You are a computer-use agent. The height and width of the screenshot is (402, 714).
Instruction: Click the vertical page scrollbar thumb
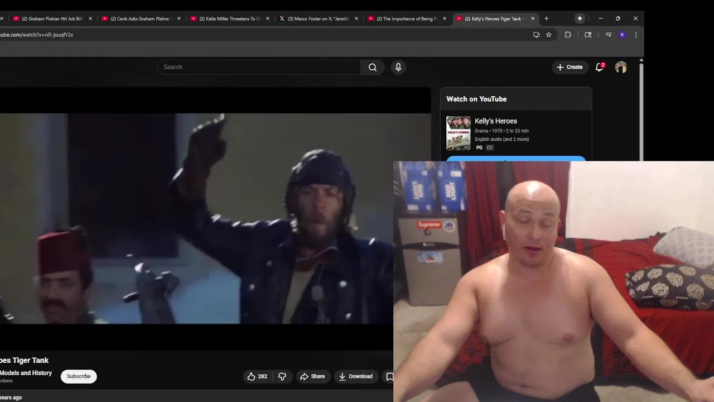coord(641,112)
